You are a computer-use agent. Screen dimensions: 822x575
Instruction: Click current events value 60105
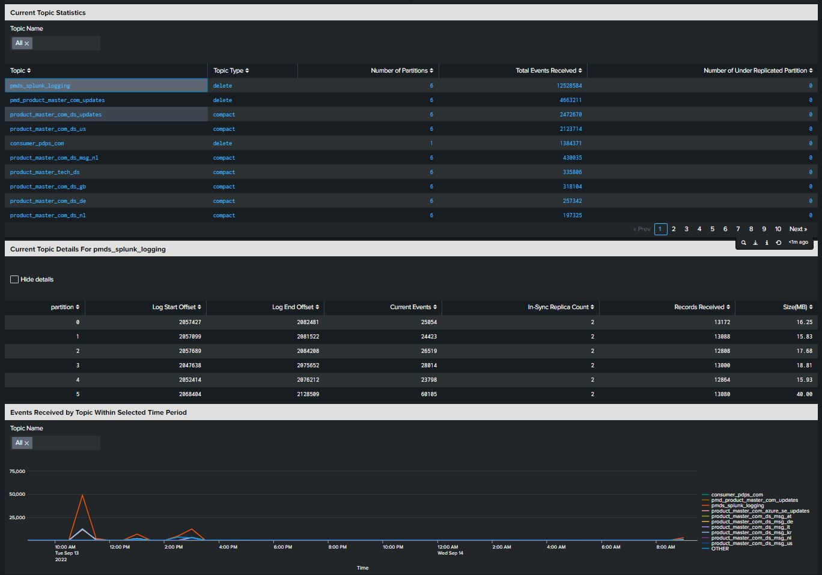pos(429,394)
